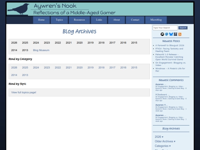Select black 2019 in top archive list
Viewport: 200px width, 150px height.
[x=91, y=43]
